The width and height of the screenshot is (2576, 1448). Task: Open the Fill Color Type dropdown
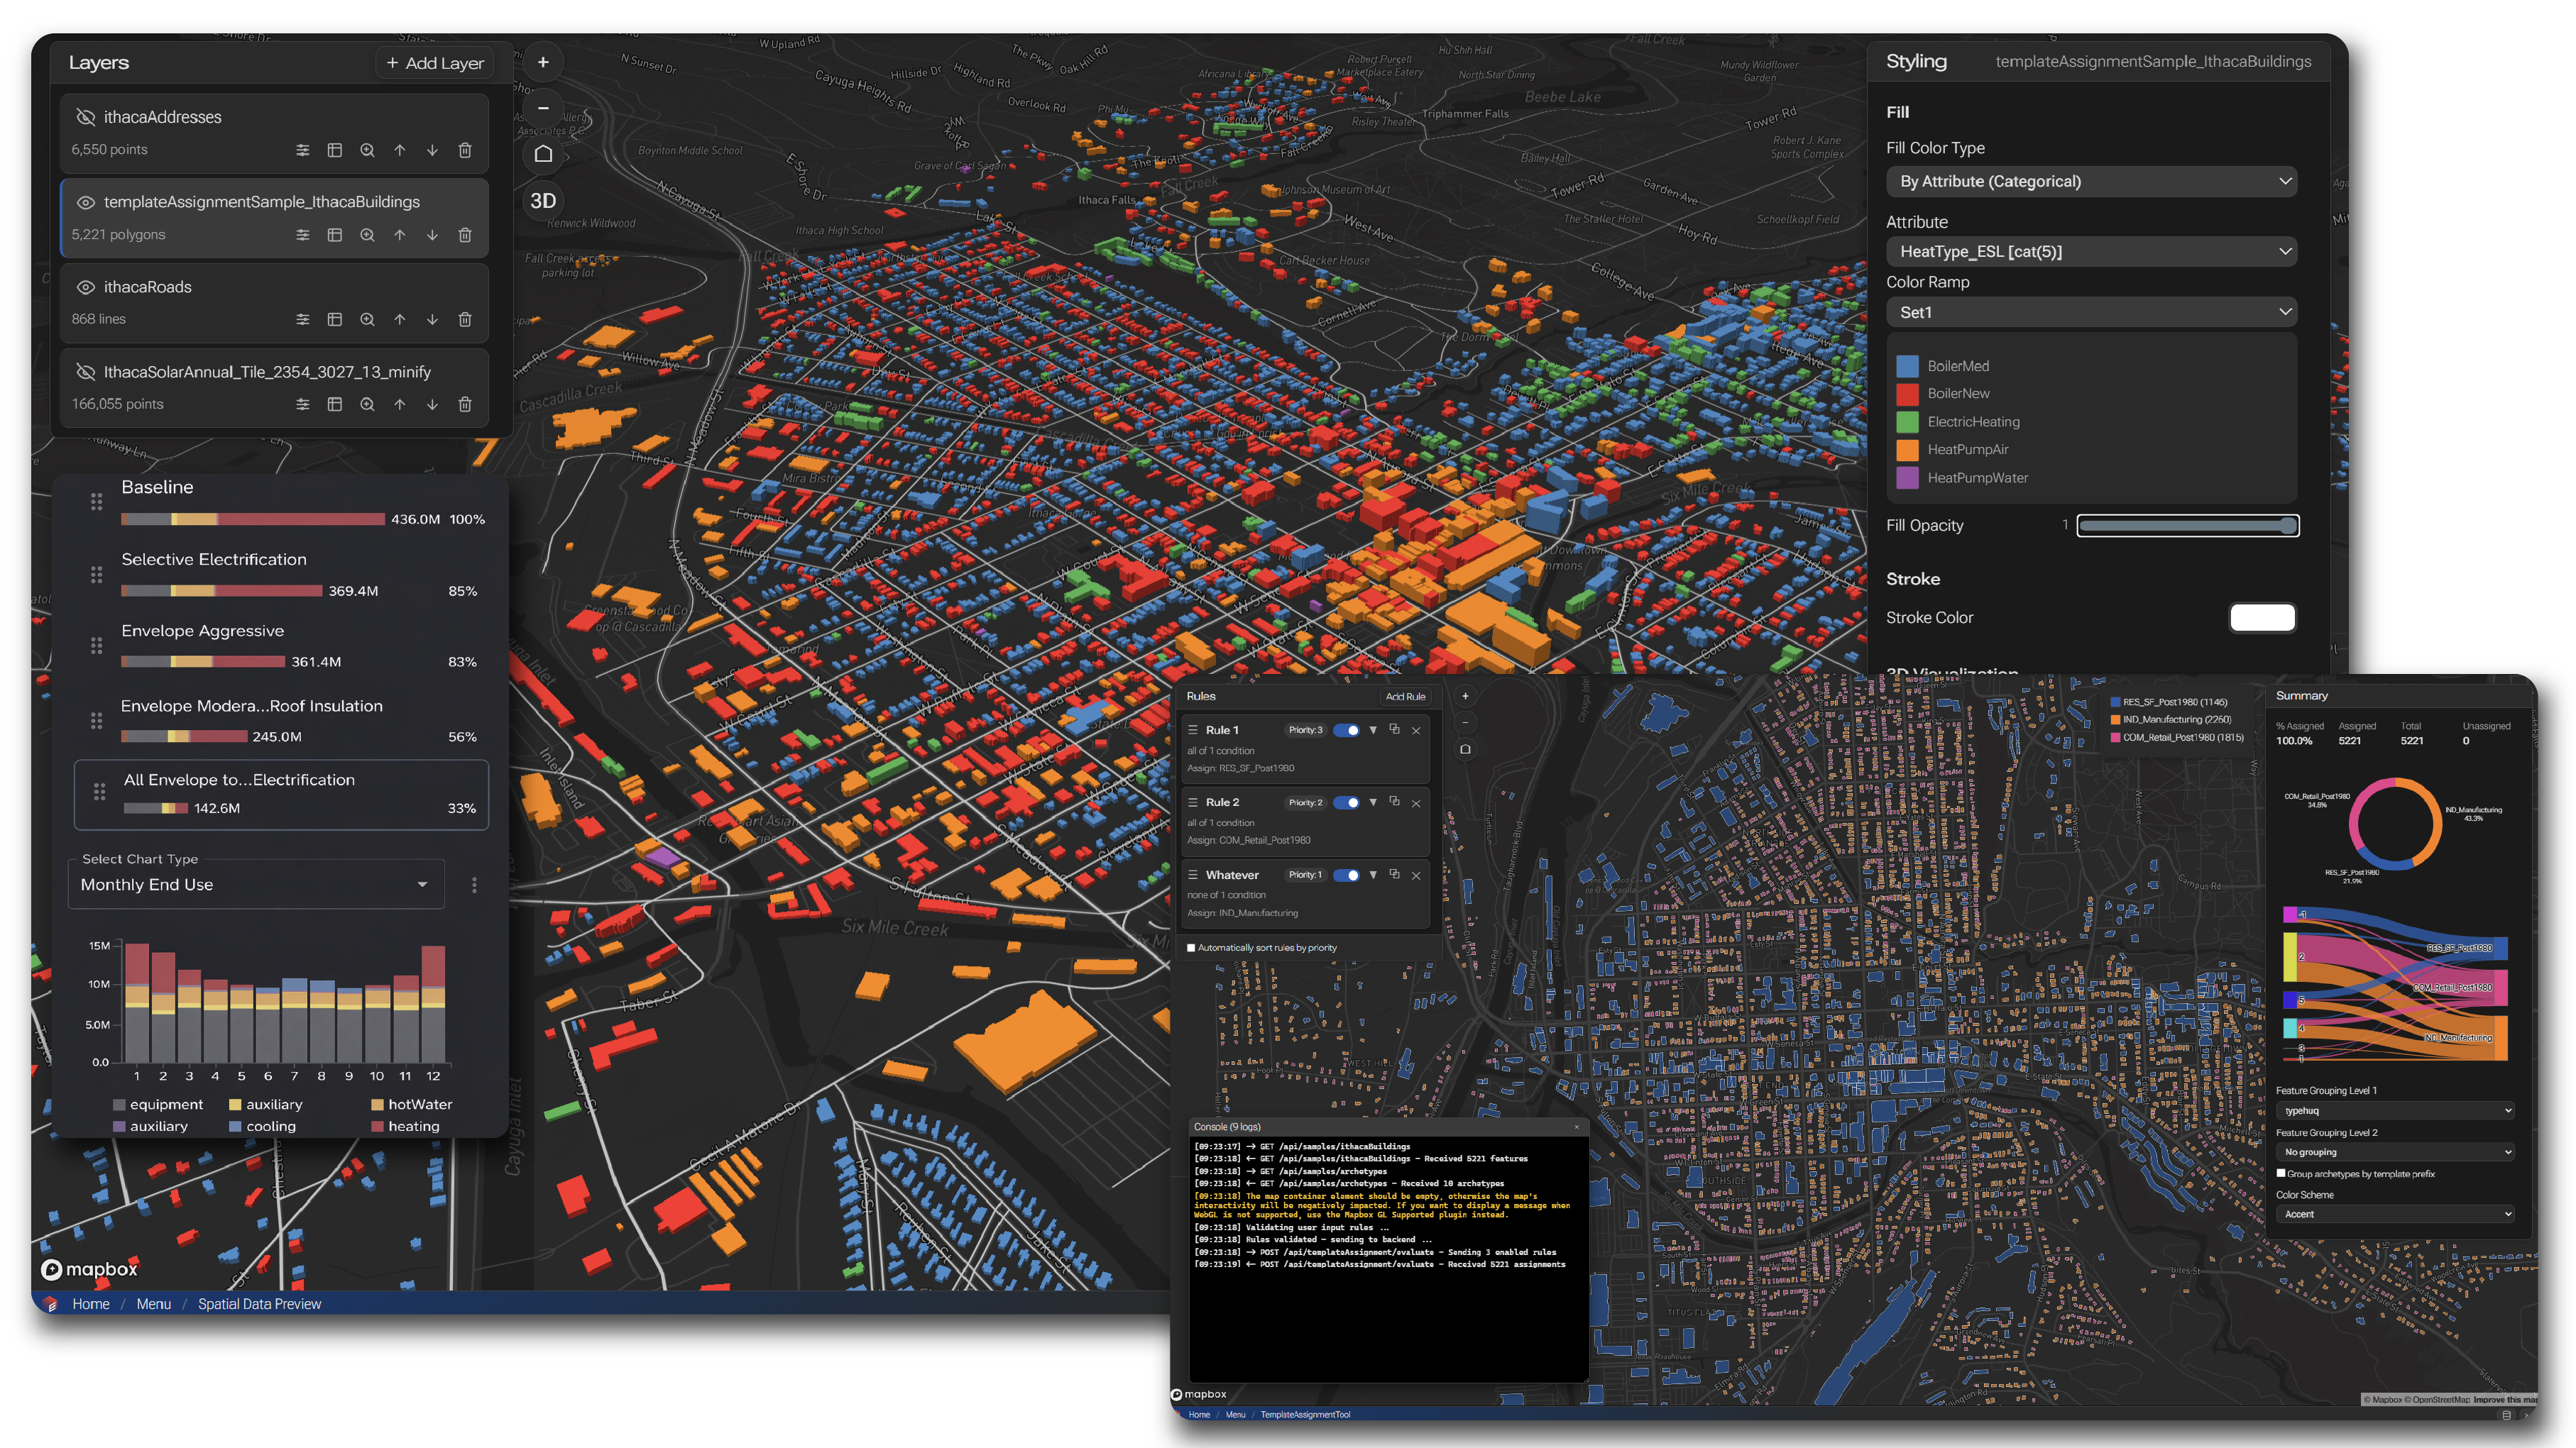click(x=2091, y=182)
